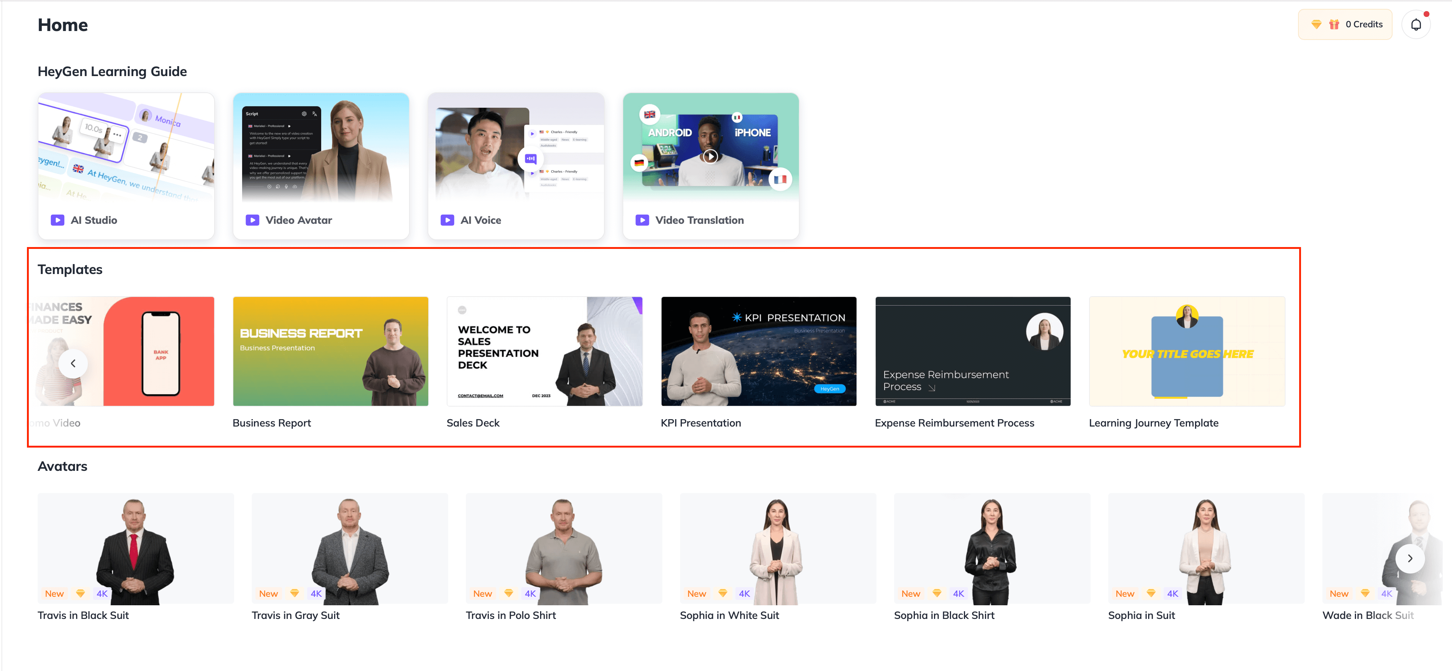
Task: Show more avatars with right chevron
Action: click(x=1410, y=558)
